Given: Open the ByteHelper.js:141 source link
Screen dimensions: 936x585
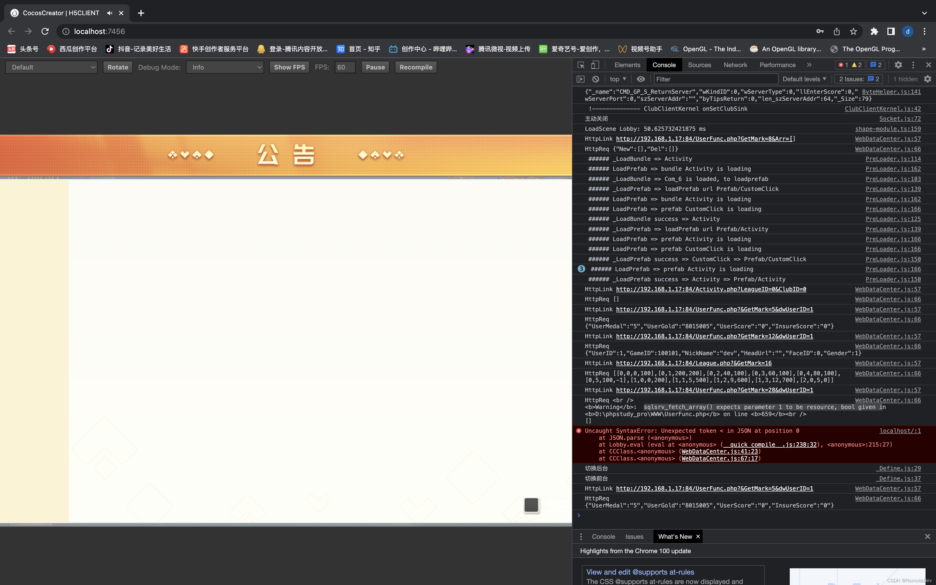Looking at the screenshot, I should coord(891,92).
